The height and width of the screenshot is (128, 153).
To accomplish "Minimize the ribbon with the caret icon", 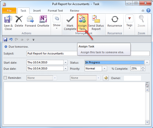I will click(x=143, y=10).
